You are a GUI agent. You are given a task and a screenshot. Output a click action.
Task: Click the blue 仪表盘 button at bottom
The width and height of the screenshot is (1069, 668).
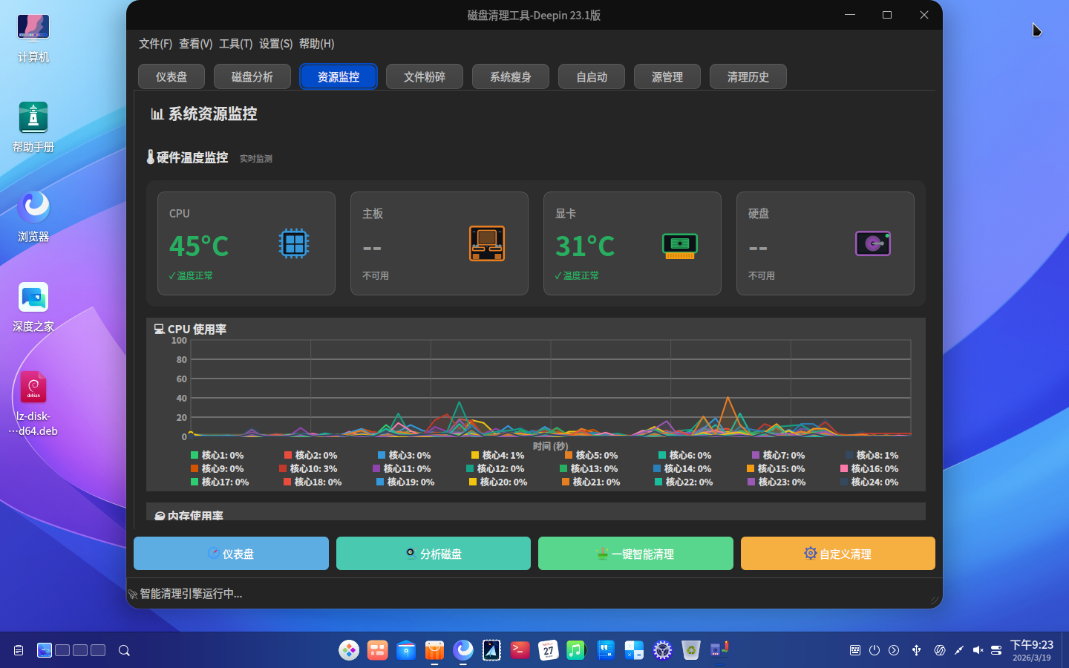231,554
